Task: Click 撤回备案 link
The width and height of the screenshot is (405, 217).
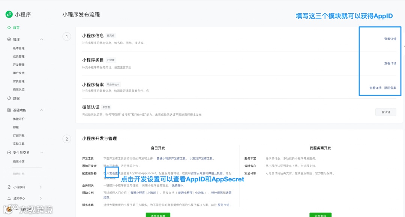Action: click(x=390, y=88)
